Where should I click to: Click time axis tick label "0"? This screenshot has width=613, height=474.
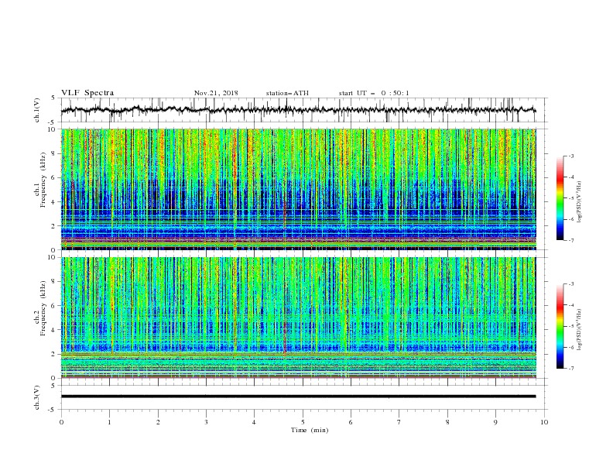click(x=61, y=422)
